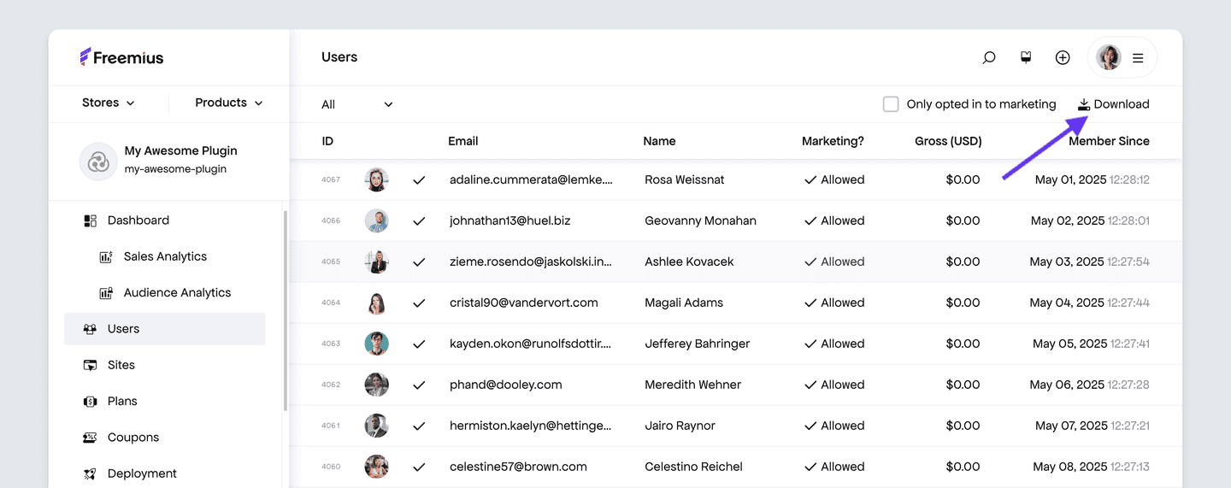
Task: Open the hamburger menu beside profile avatar
Action: click(1138, 58)
